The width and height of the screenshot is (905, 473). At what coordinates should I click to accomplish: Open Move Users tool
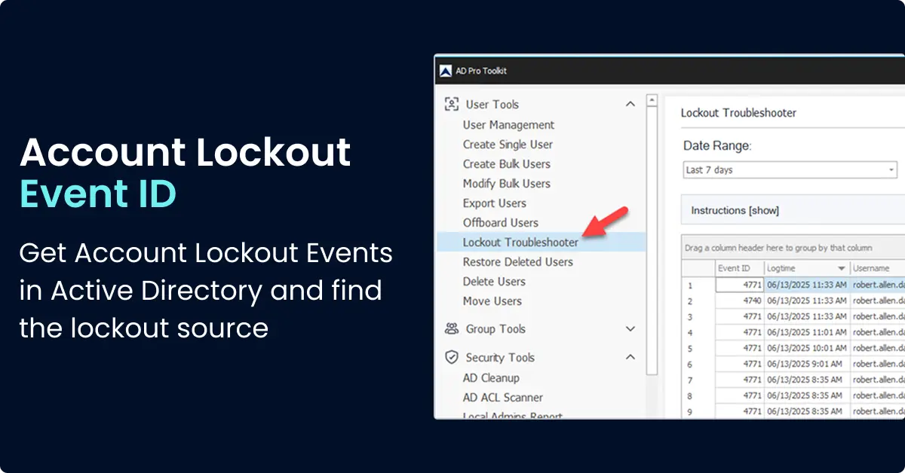pyautogui.click(x=492, y=301)
